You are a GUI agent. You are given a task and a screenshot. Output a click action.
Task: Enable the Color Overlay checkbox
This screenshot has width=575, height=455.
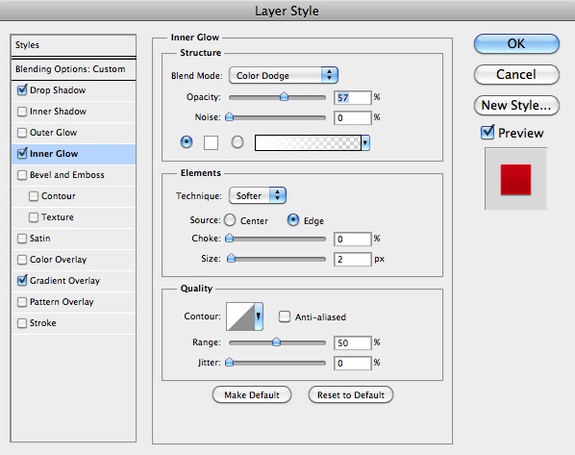coord(22,260)
